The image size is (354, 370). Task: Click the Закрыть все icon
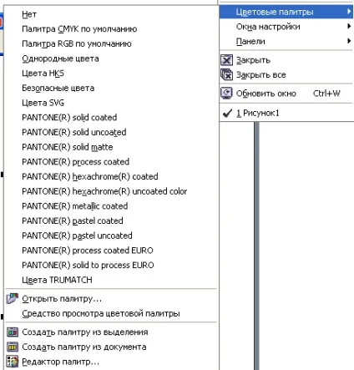coord(226,74)
